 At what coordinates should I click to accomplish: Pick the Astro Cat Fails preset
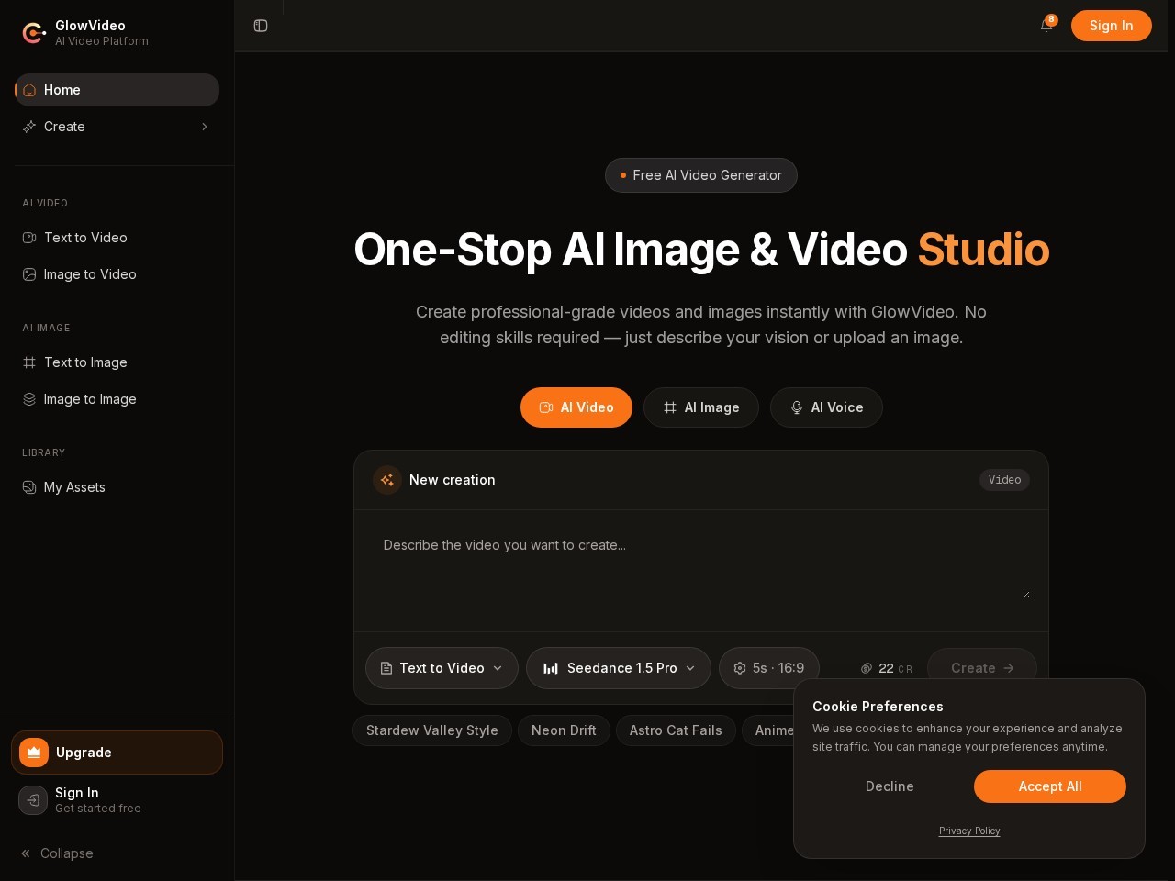[676, 730]
